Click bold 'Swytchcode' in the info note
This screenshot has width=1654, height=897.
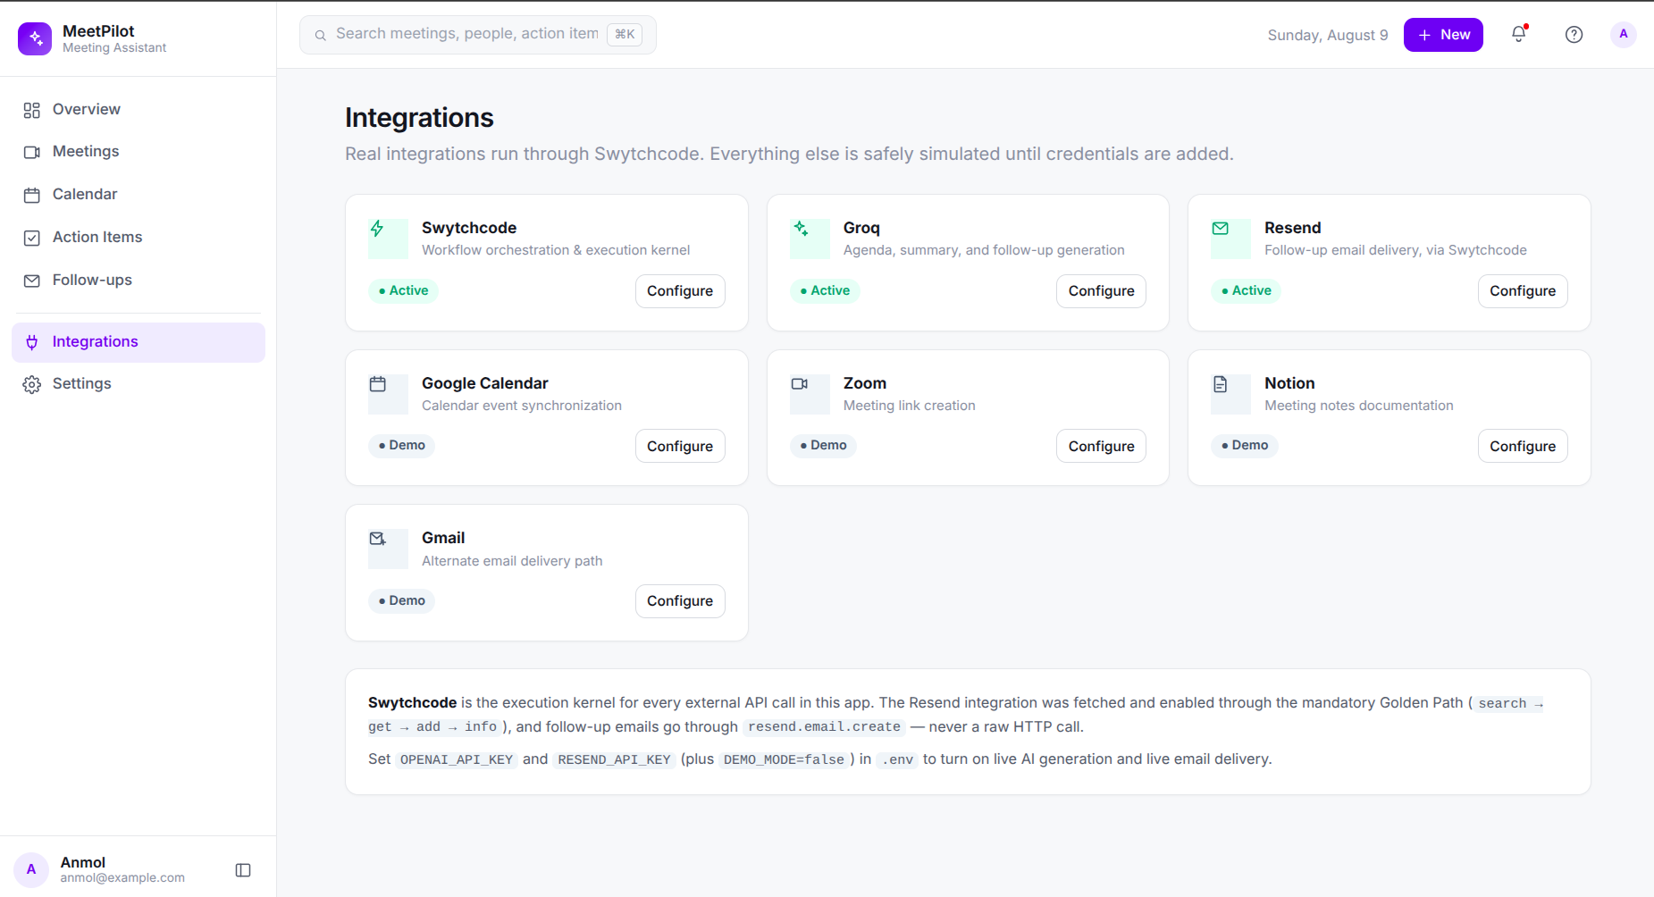click(412, 703)
